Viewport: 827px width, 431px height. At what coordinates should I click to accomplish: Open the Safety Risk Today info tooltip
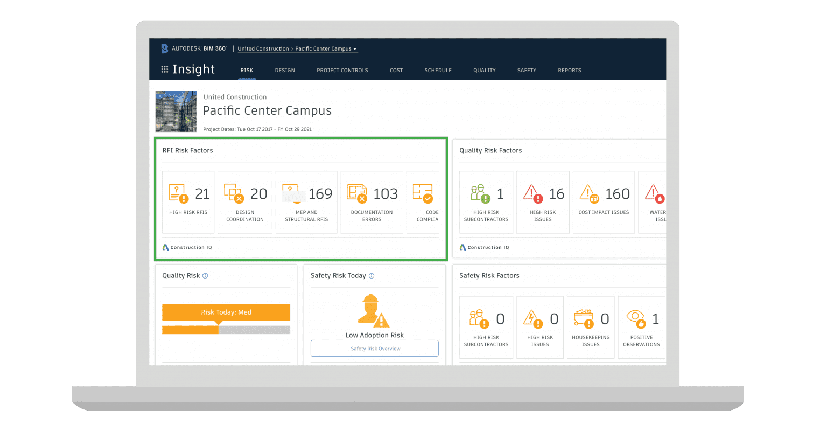click(370, 275)
